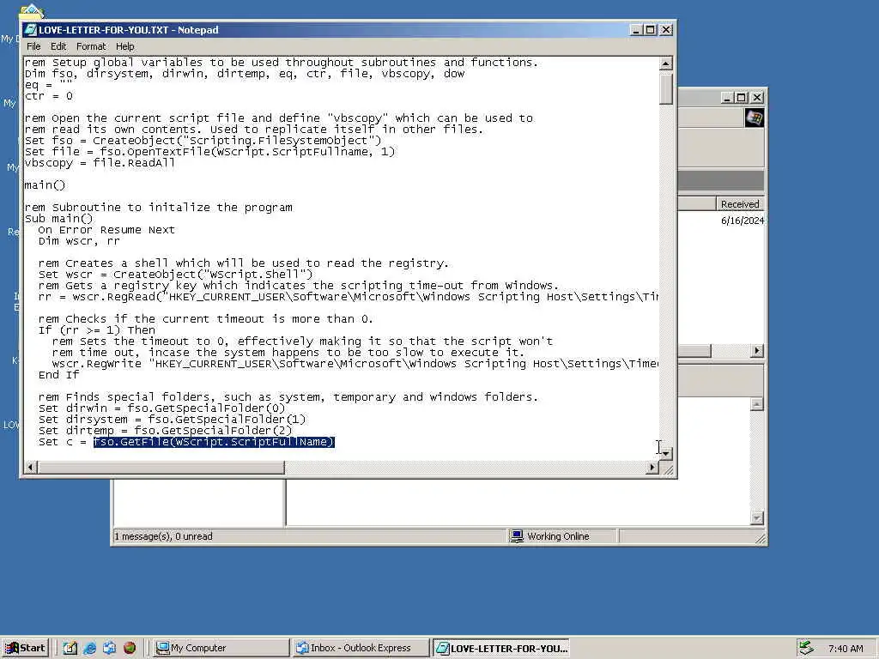
Task: Click the "ctr = 0" line
Action: point(48,96)
